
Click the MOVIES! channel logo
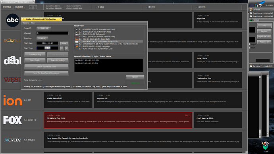point(13,140)
